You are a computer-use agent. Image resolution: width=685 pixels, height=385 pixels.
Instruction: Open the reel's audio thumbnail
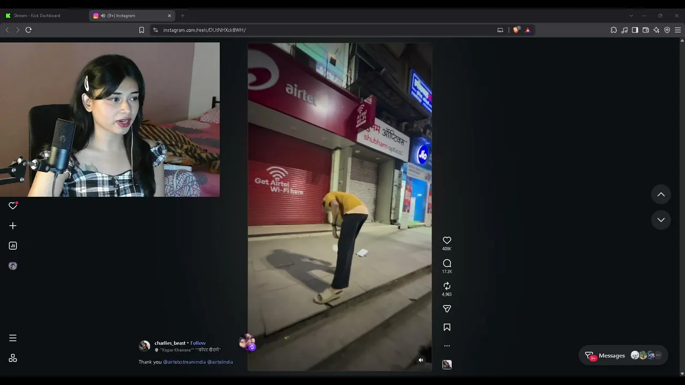click(x=447, y=365)
